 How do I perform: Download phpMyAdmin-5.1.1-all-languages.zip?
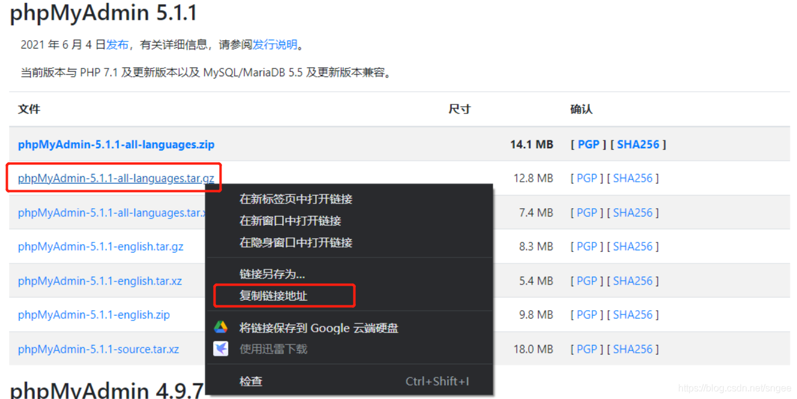[x=116, y=145]
